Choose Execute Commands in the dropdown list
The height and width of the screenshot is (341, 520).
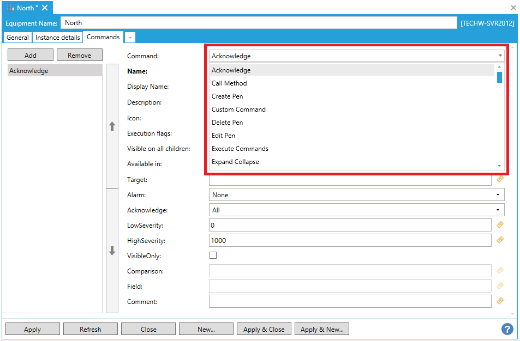(240, 149)
